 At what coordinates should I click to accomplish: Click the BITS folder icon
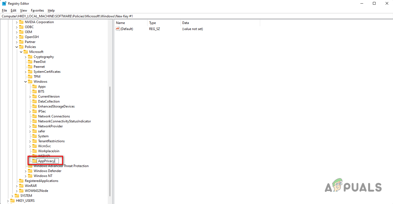click(35, 92)
